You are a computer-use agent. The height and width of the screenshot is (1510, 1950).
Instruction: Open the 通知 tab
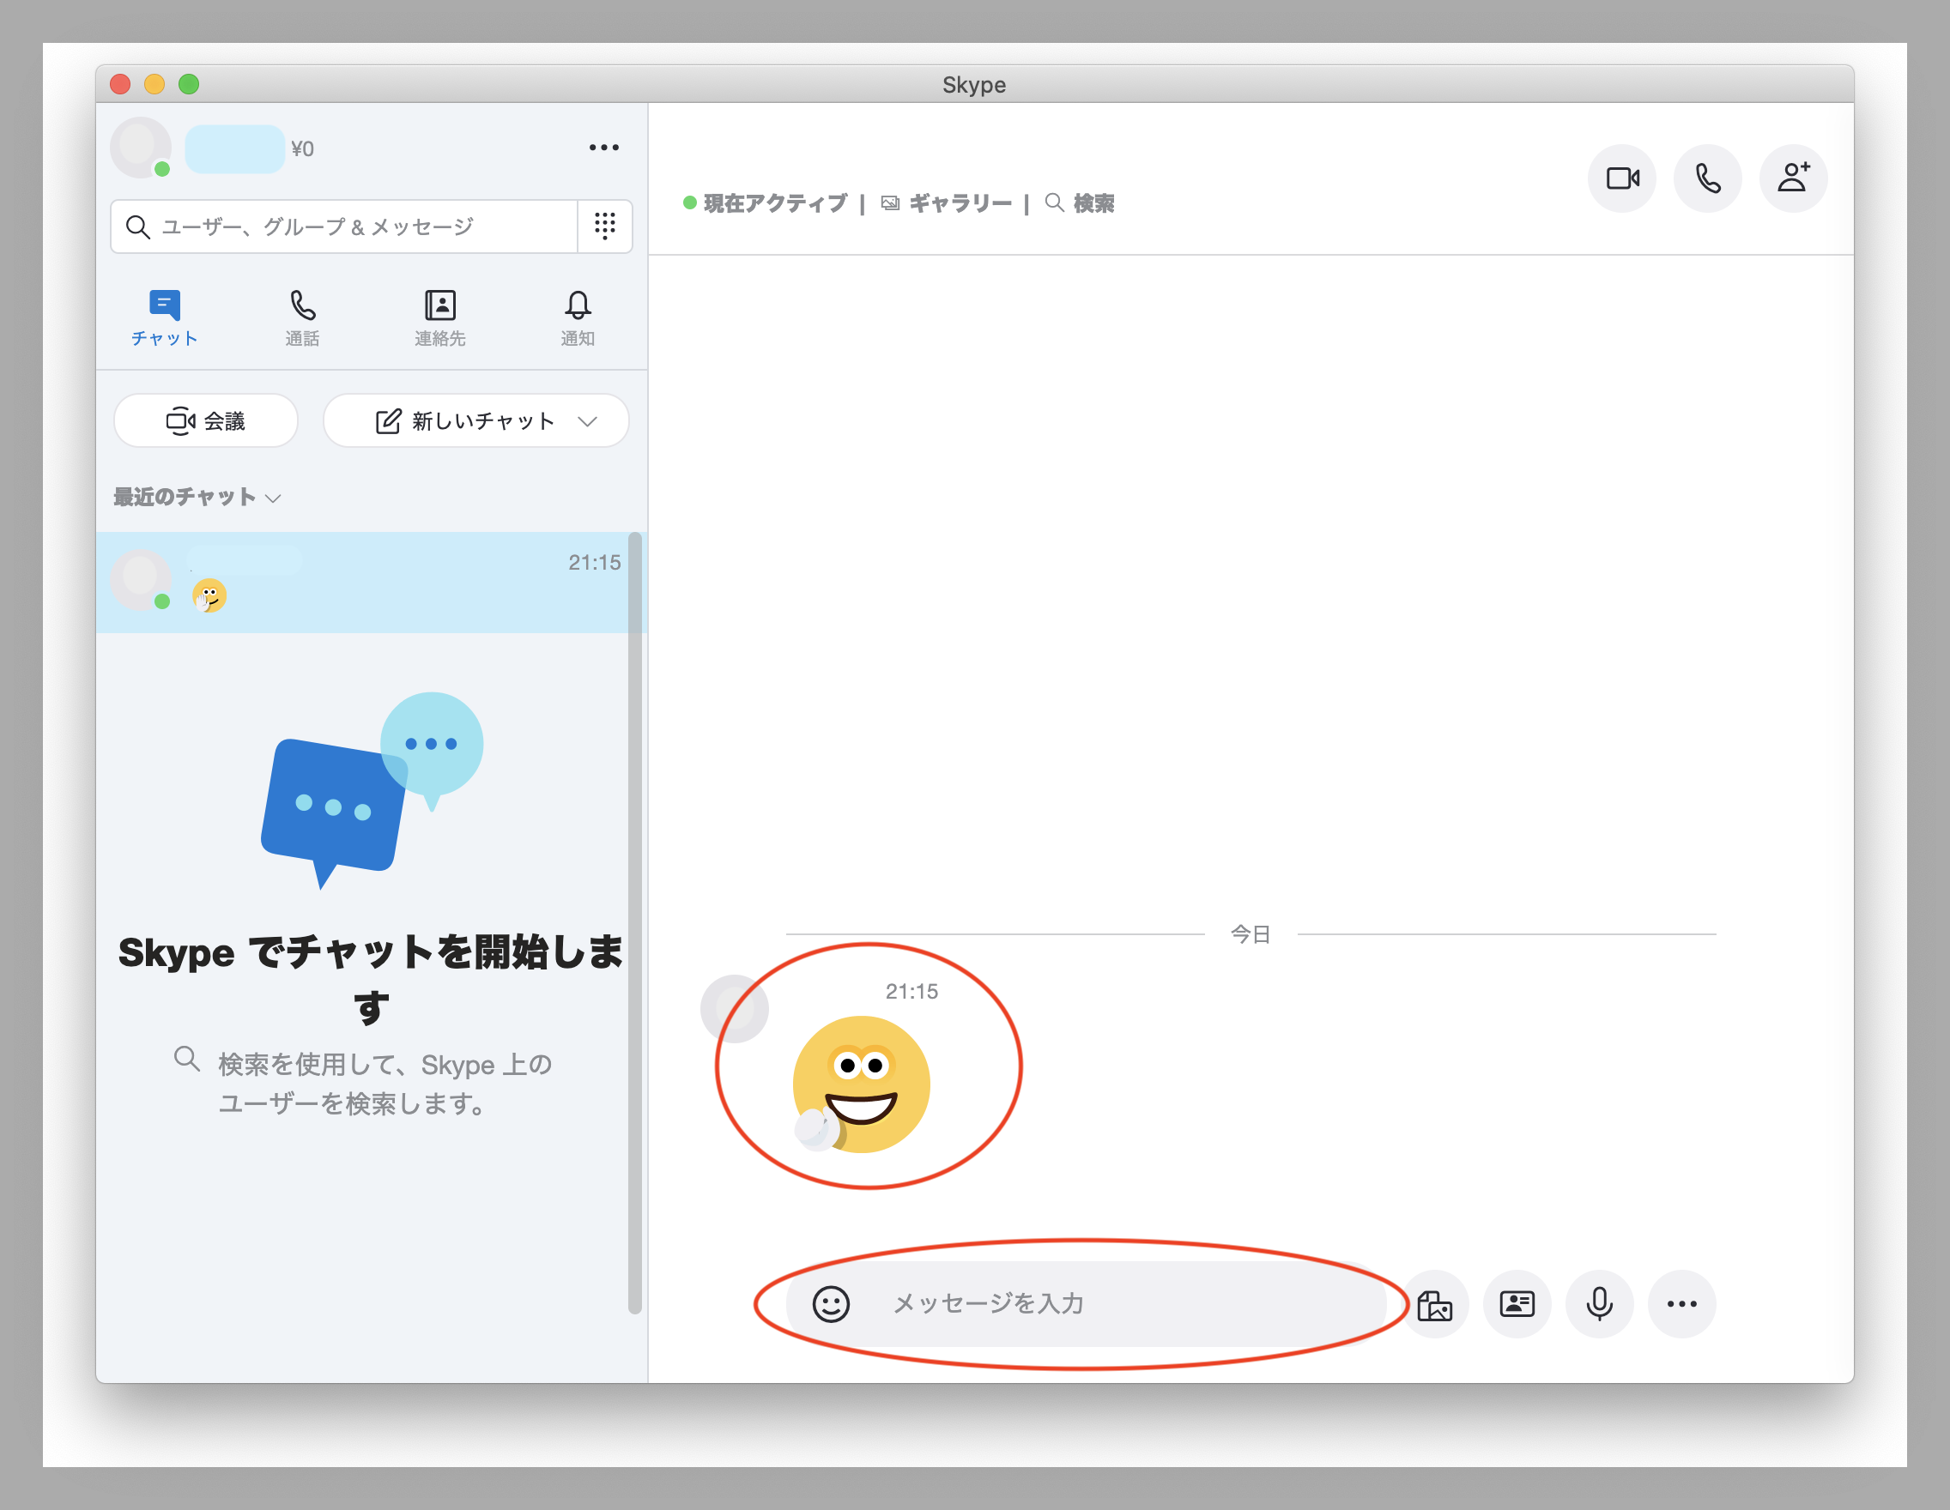[578, 317]
